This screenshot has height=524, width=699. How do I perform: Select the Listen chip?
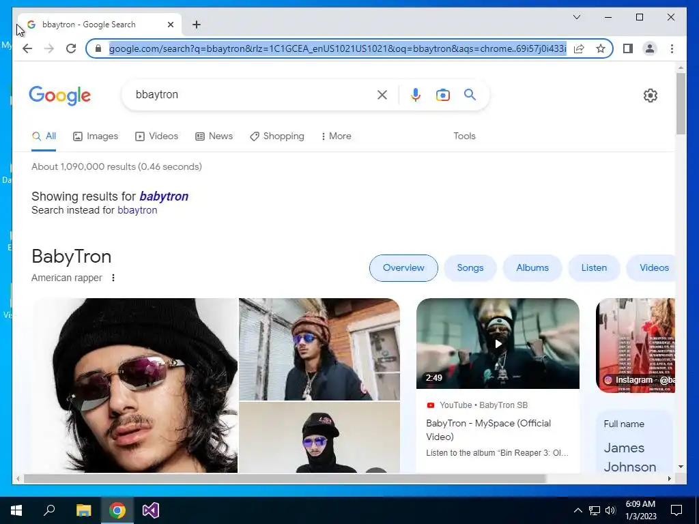(594, 268)
